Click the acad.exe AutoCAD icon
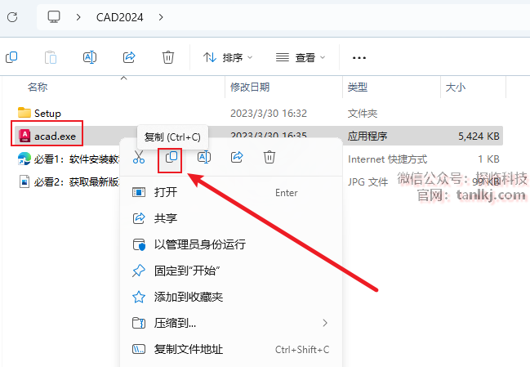The height and width of the screenshot is (367, 530). click(24, 136)
